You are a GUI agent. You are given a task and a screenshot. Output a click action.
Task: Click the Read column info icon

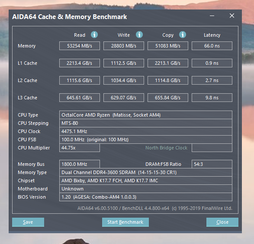click(x=94, y=35)
